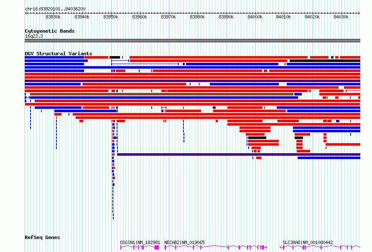Click the 84010k ruler label
Viewport: 372px width, 252px height.
(x=283, y=17)
